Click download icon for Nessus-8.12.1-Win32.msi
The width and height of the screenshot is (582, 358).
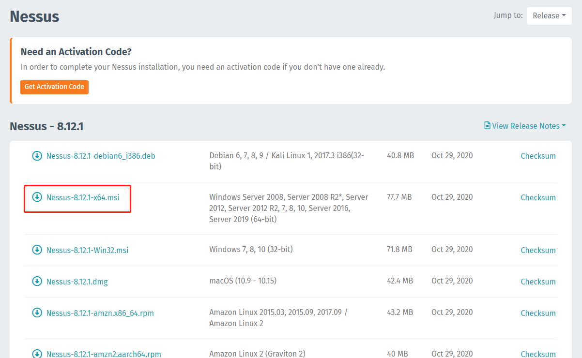click(37, 250)
